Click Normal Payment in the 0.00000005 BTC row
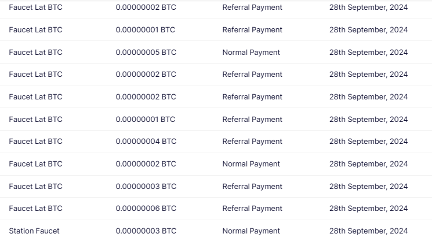This screenshot has width=432, height=241. 251,52
